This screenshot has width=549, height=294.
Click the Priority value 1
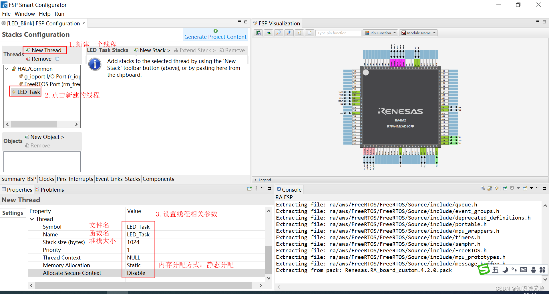128,250
